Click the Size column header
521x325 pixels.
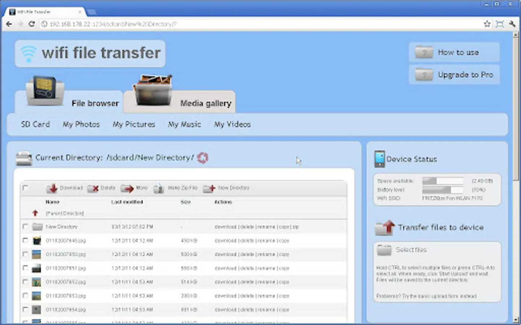click(186, 202)
